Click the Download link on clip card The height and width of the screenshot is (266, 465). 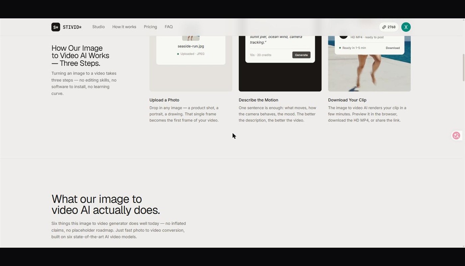pyautogui.click(x=393, y=48)
